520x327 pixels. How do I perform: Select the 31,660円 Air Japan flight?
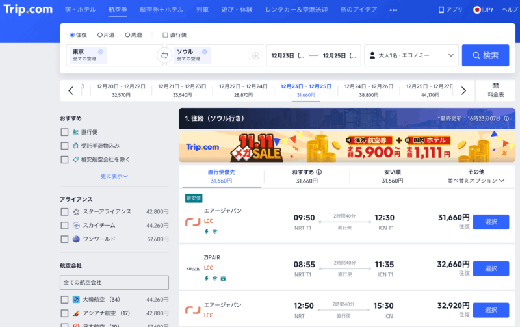coord(491,222)
